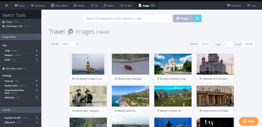This screenshot has width=262, height=127.
Task: Open the shopping Cart
Action: (x=252, y=5)
